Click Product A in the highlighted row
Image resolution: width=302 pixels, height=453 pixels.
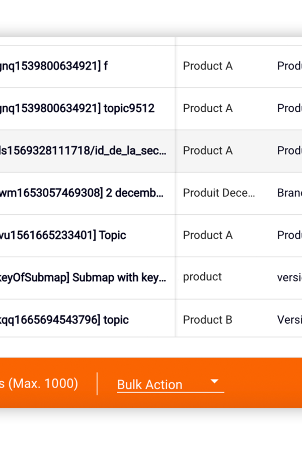(208, 150)
